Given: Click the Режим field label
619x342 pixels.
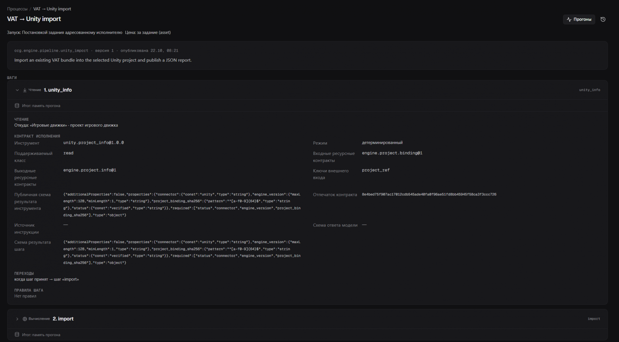Looking at the screenshot, I should pos(320,143).
